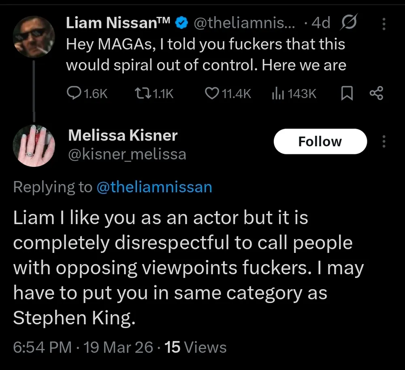The height and width of the screenshot is (370, 405).
Task: Like the tweet with 11.4K likes
Action: tap(212, 94)
